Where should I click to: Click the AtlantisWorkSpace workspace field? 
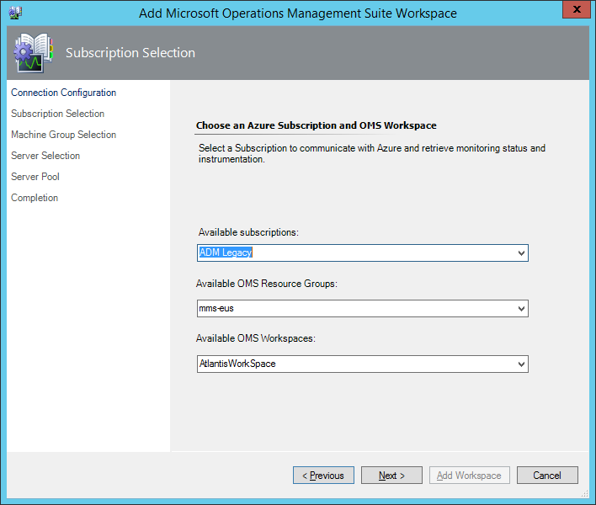[x=363, y=364]
